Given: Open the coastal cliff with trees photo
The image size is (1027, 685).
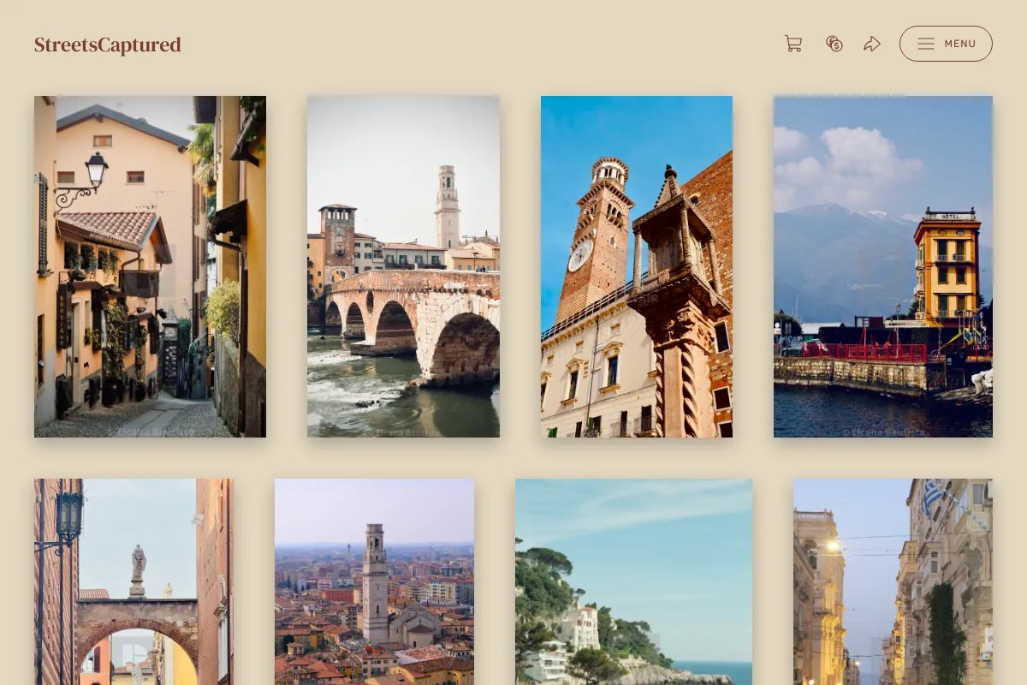Looking at the screenshot, I should 633,581.
